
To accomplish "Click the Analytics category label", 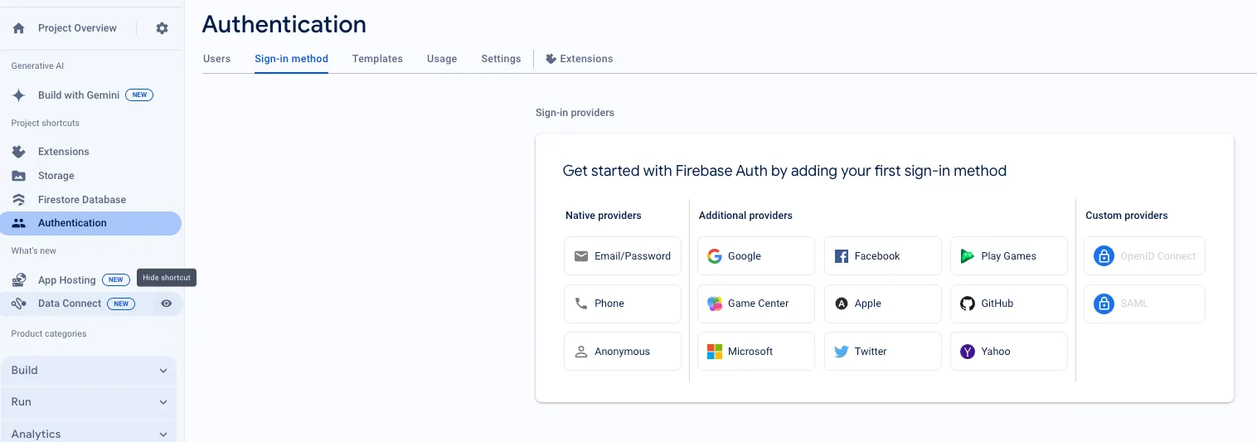I will (x=36, y=434).
